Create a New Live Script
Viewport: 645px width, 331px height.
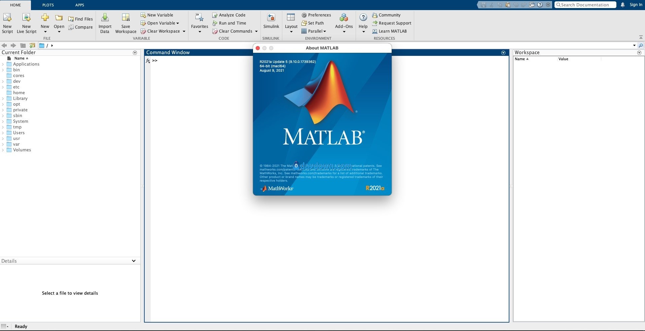point(27,23)
